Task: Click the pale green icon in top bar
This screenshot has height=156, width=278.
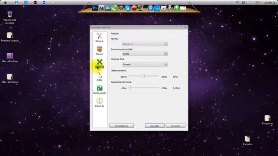Action: click(x=54, y=3)
